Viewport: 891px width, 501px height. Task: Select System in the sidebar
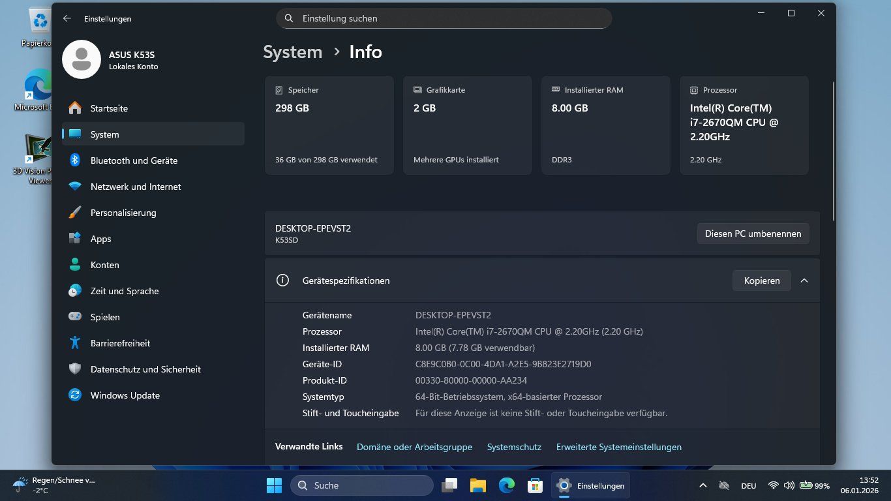pyautogui.click(x=153, y=134)
